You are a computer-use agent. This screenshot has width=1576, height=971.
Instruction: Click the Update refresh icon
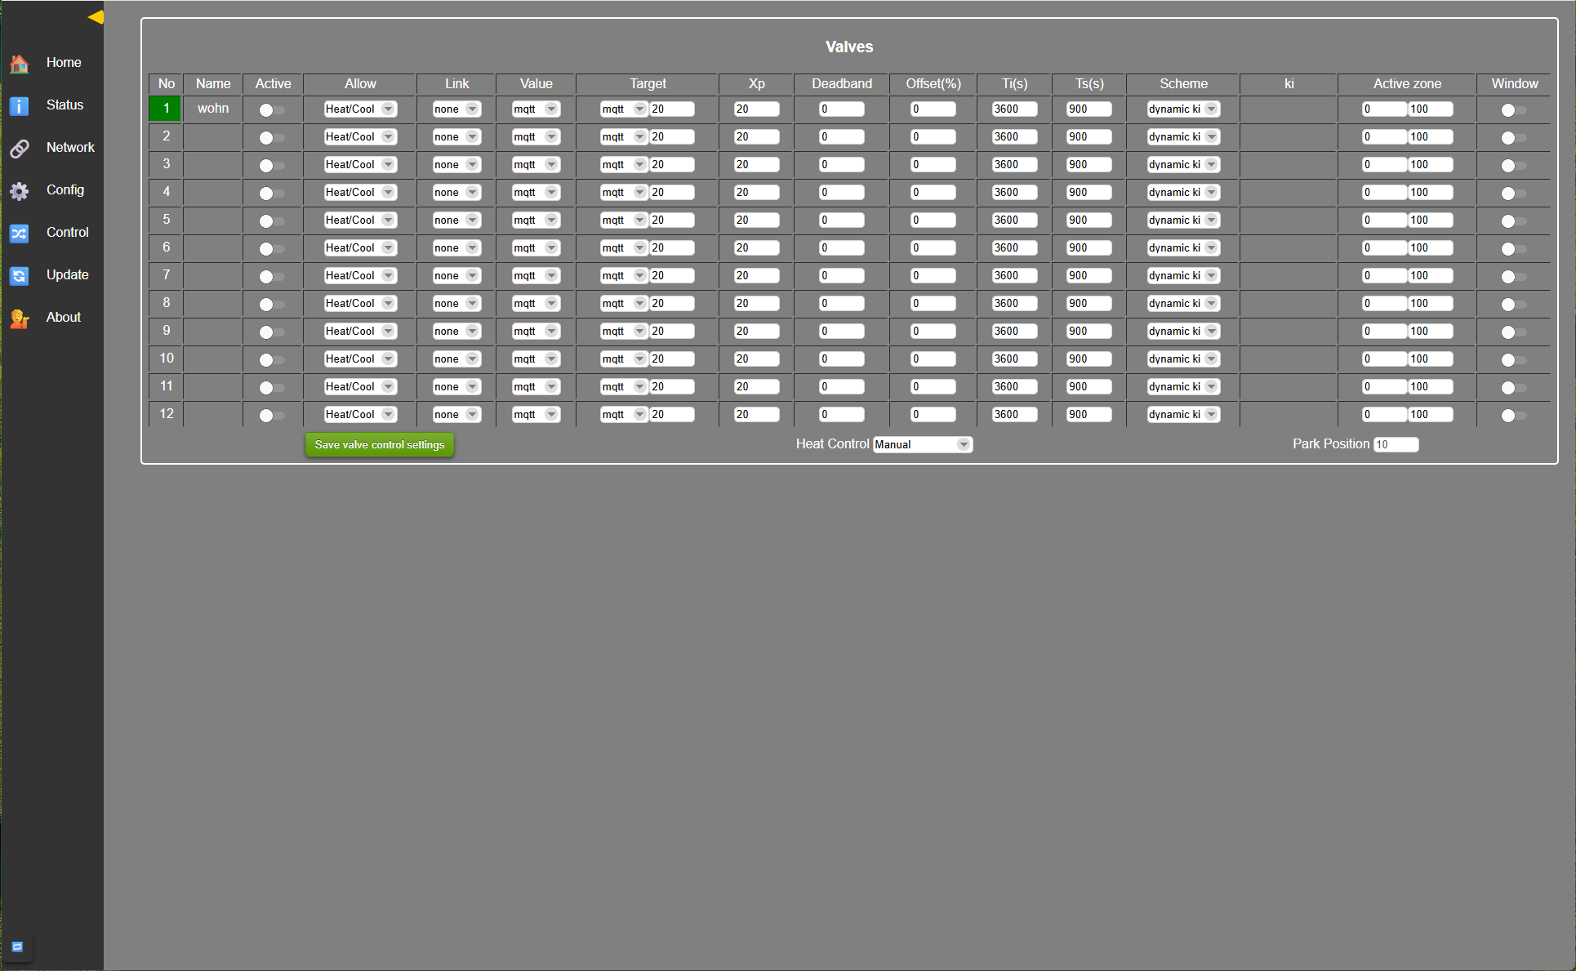pyautogui.click(x=20, y=275)
